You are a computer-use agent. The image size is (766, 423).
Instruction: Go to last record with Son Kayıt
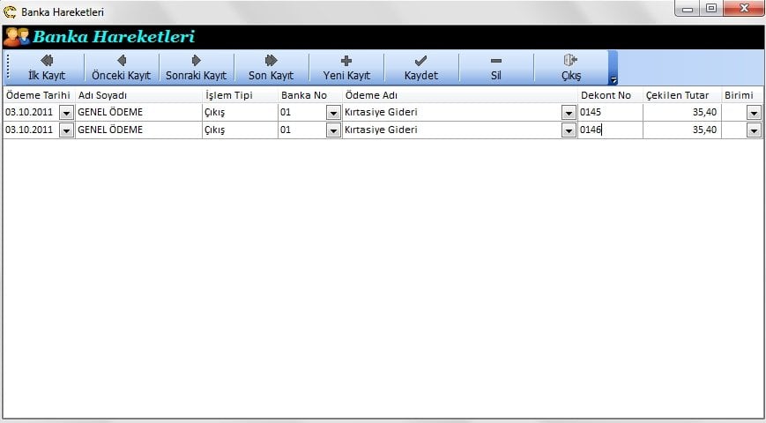271,67
